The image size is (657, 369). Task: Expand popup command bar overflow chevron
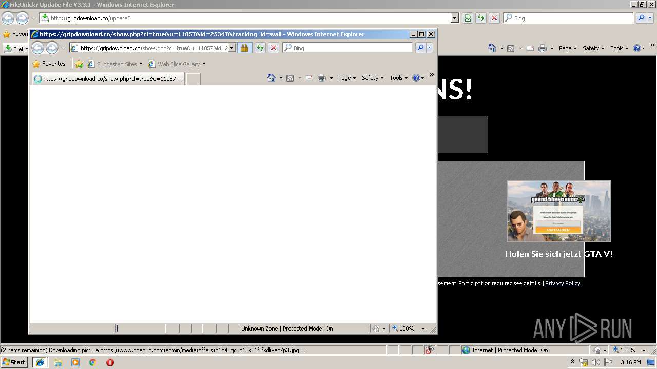(x=432, y=75)
